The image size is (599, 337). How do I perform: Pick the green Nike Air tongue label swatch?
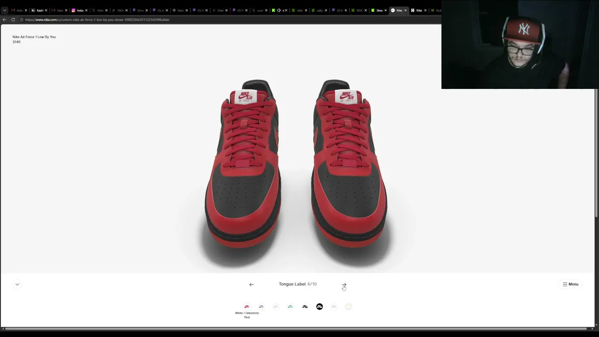pyautogui.click(x=290, y=307)
